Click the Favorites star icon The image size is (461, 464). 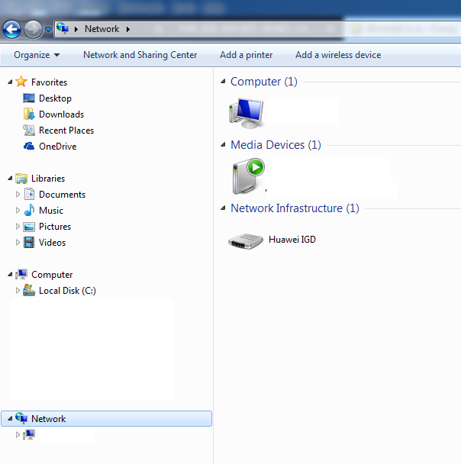tap(21, 82)
